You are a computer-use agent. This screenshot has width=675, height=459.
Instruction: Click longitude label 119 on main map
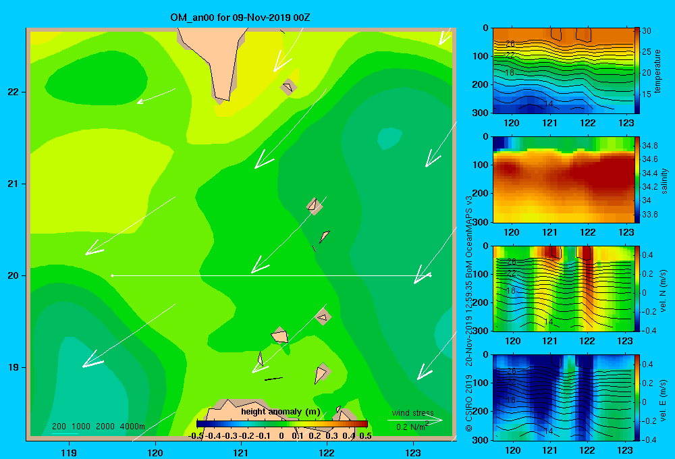[x=69, y=452]
